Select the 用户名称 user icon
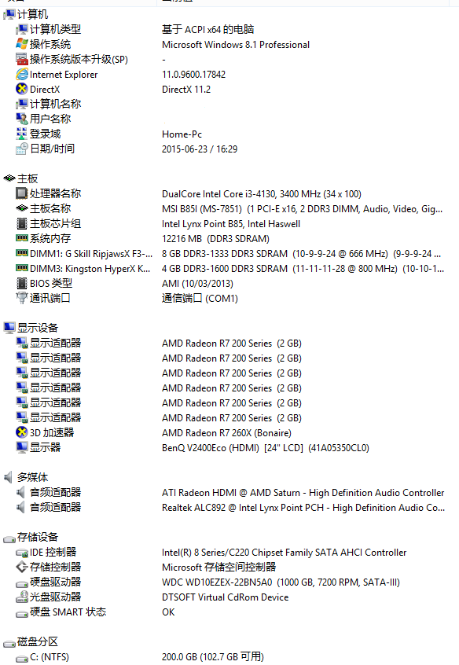This screenshot has height=665, width=459. tap(22, 119)
